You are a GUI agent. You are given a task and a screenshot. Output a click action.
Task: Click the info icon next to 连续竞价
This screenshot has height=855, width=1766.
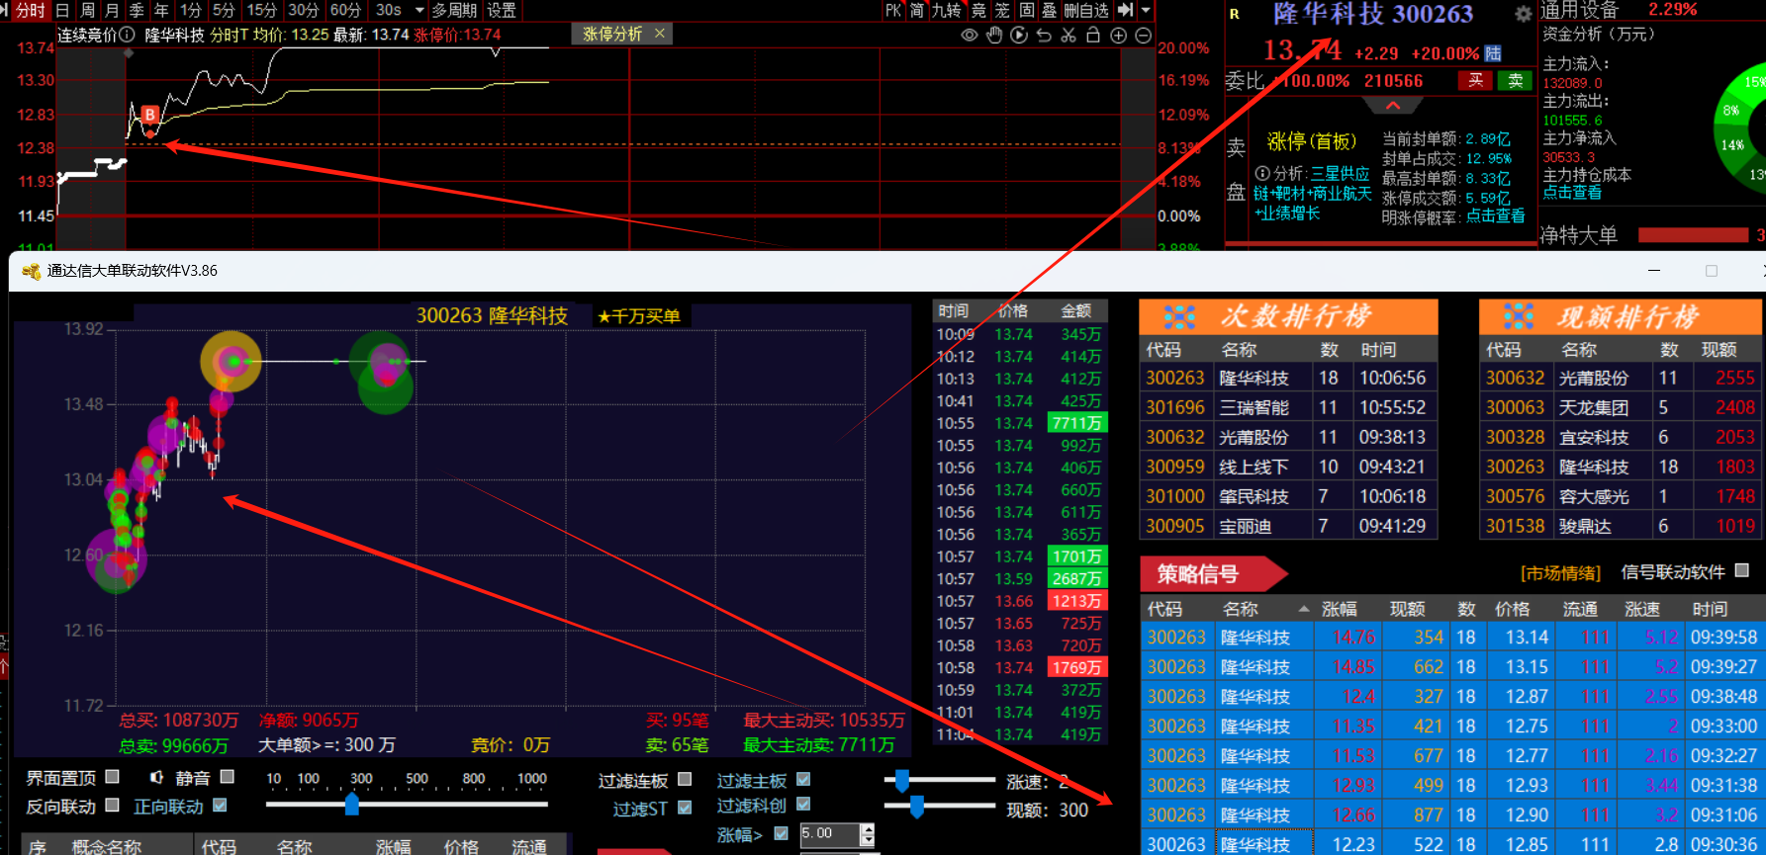point(128,35)
